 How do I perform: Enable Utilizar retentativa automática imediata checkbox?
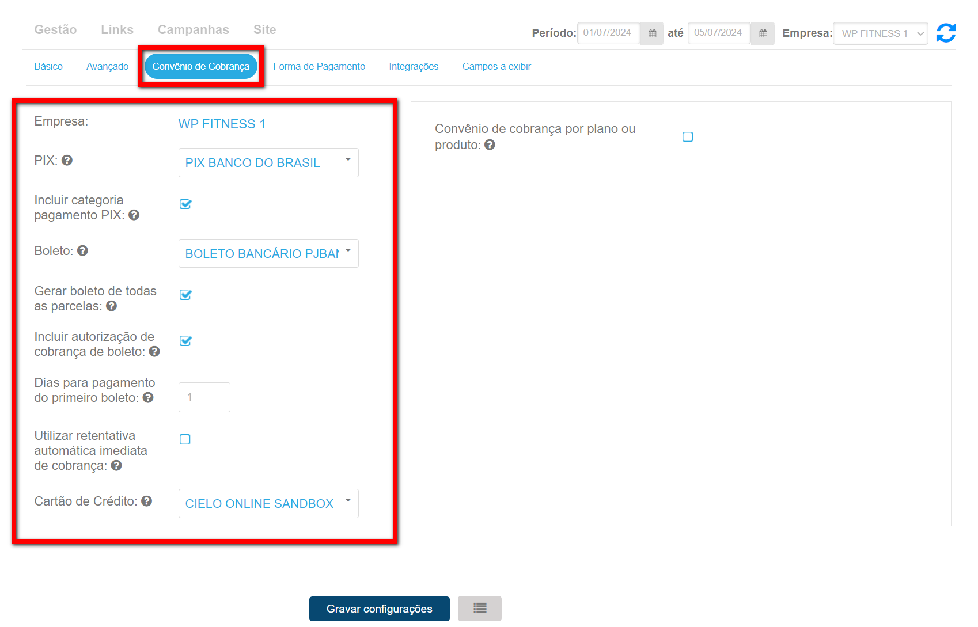pyautogui.click(x=185, y=439)
